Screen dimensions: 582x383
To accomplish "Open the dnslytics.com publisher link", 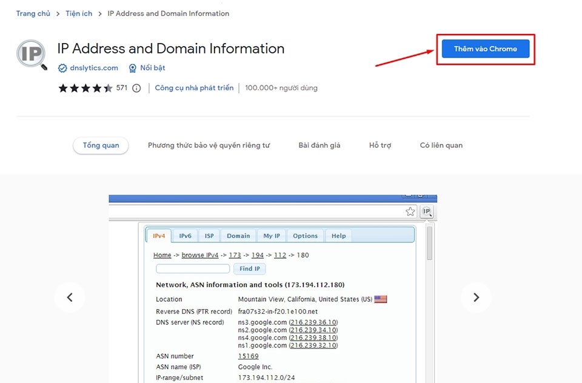I will [x=94, y=68].
